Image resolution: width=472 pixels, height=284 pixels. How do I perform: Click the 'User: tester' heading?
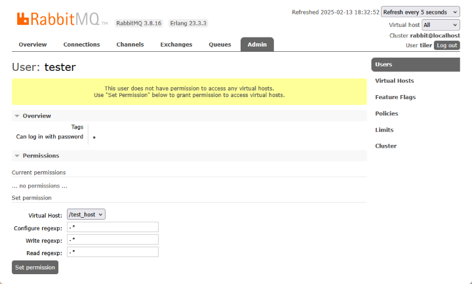[44, 67]
